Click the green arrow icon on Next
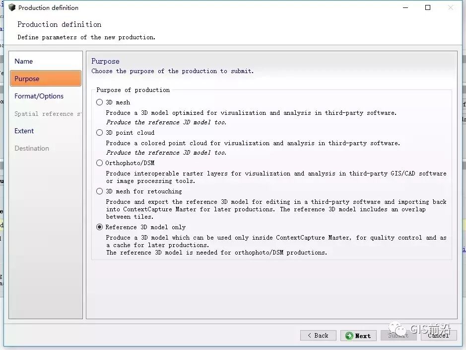The image size is (466, 350). (349, 336)
